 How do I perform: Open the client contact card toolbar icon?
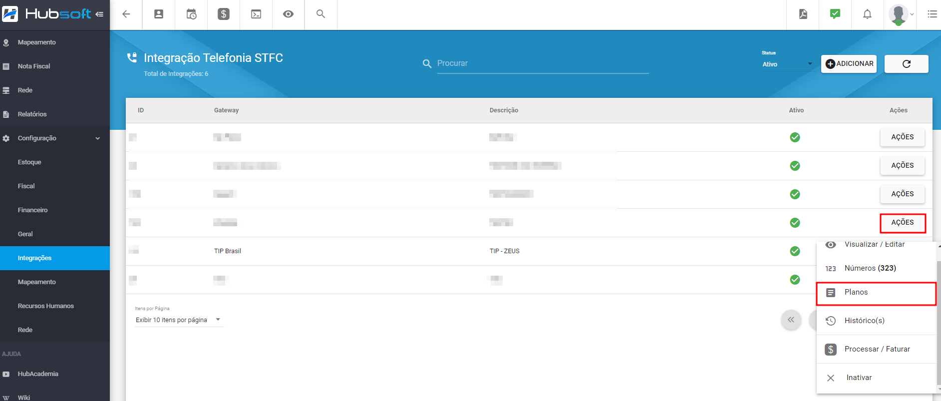159,14
